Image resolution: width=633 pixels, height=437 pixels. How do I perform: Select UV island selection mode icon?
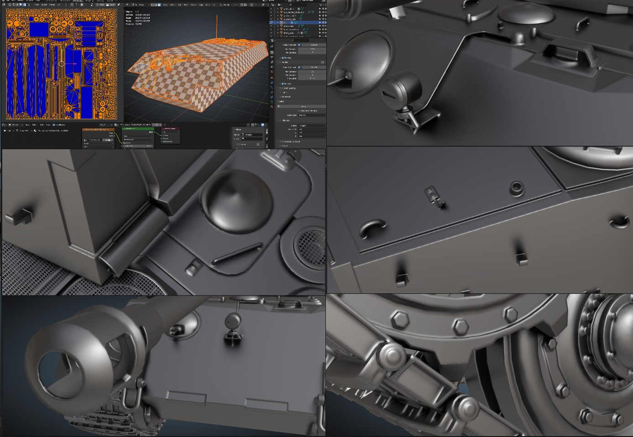click(x=24, y=5)
